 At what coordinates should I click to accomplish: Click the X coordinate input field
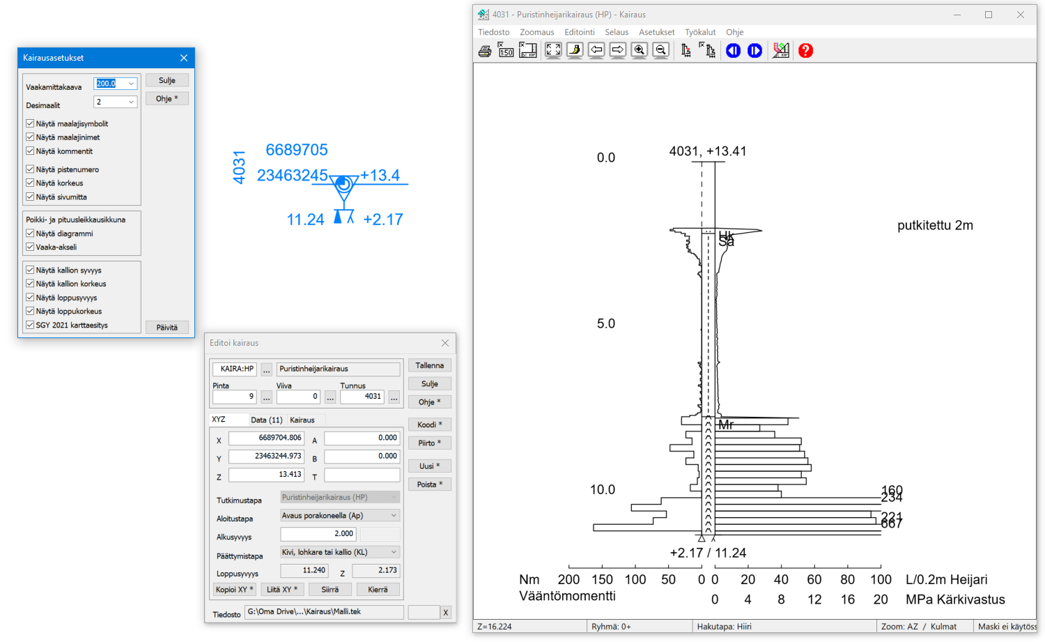tap(266, 438)
